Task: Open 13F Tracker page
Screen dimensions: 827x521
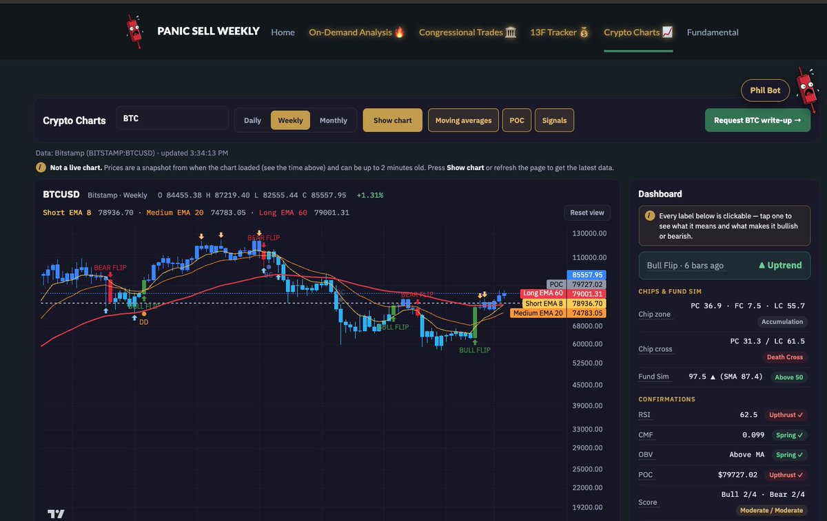Action: coord(560,32)
